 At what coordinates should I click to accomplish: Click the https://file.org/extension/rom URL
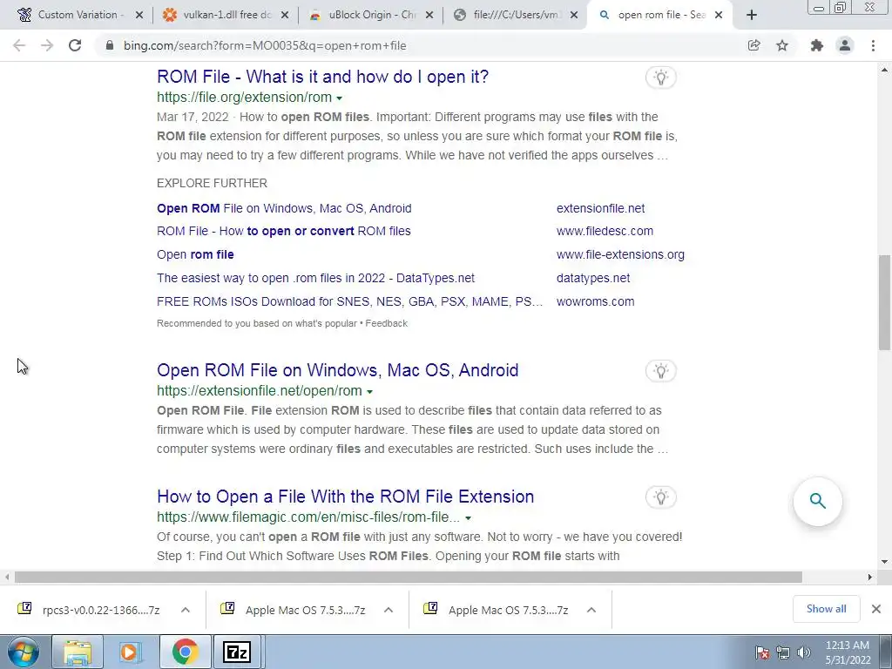(x=244, y=98)
